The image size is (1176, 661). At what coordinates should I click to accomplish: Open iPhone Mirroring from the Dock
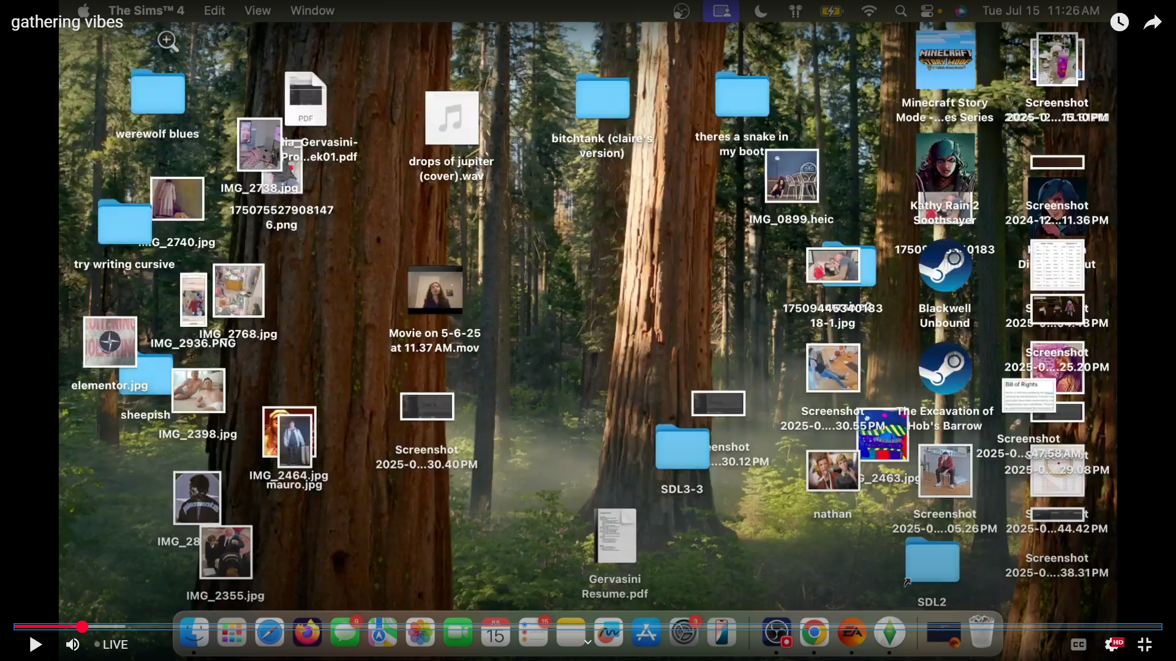pos(722,633)
